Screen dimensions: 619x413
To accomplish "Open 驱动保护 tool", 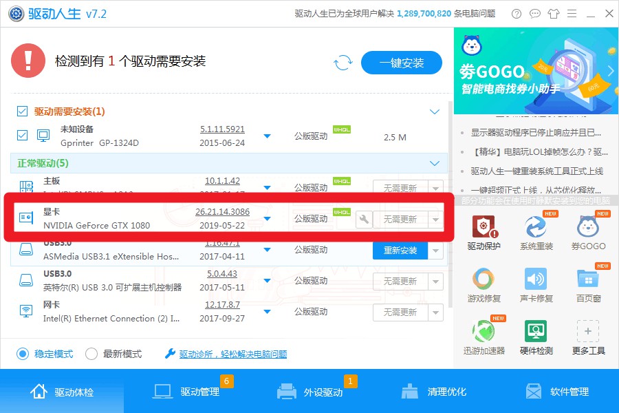I will (484, 233).
